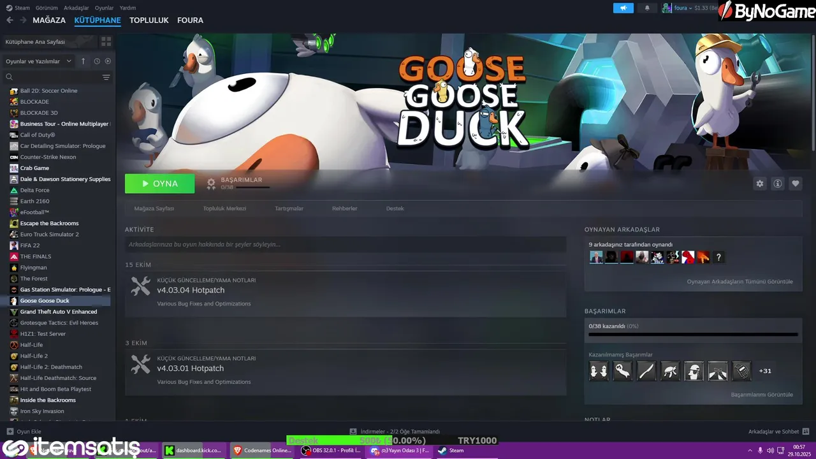
Task: Click OBS 32.0.1 taskbar button
Action: coord(331,450)
